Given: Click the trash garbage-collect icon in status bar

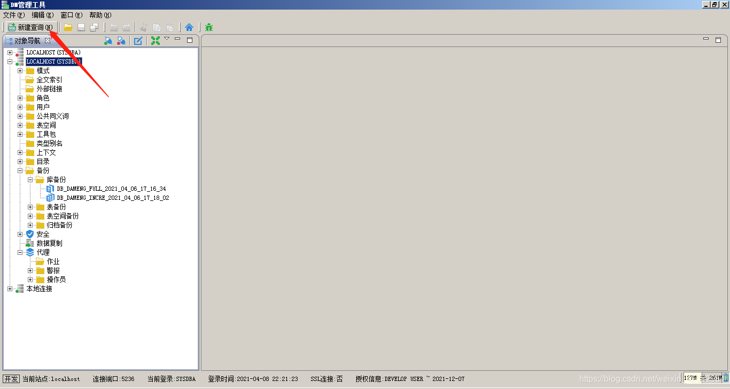Looking at the screenshot, I should [726, 378].
